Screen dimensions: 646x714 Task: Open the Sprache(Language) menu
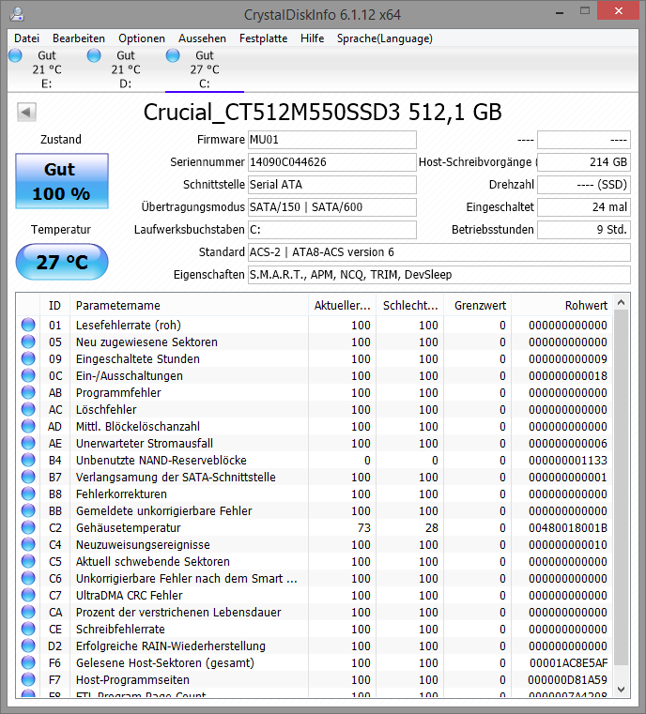[384, 38]
